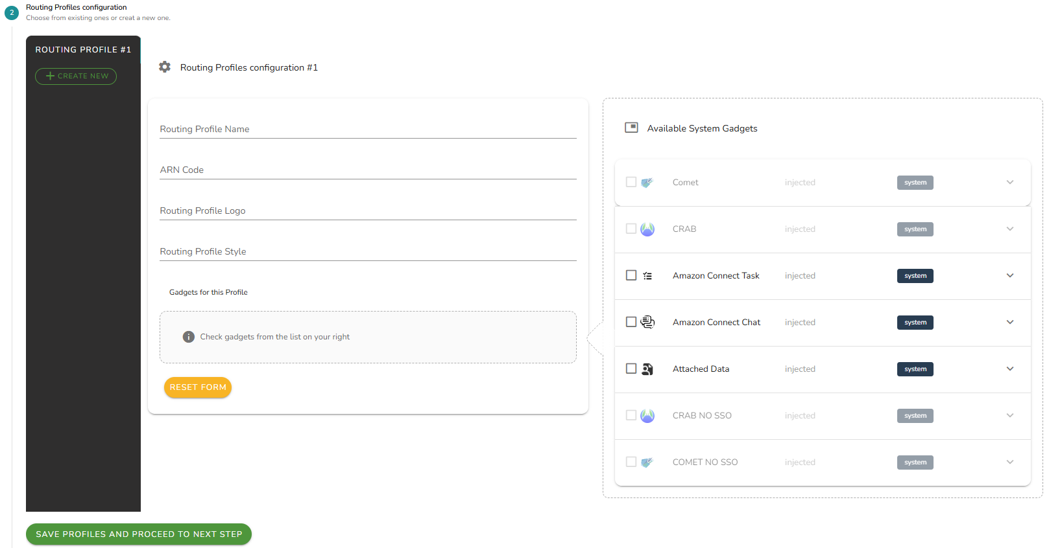Click the gear icon beside Routing Profiles configuration #1
1049x548 pixels.
165,67
